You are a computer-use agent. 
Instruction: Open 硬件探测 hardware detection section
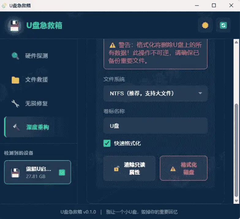[36, 56]
